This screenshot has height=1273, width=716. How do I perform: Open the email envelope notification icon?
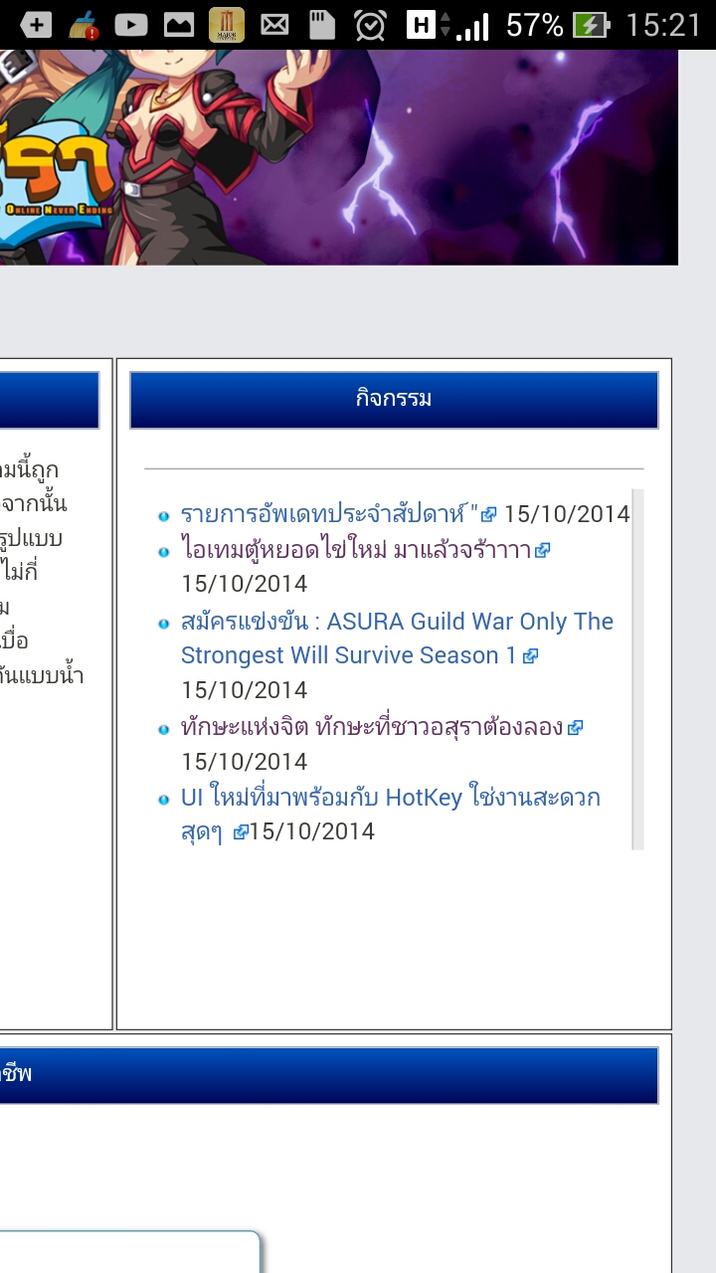274,25
